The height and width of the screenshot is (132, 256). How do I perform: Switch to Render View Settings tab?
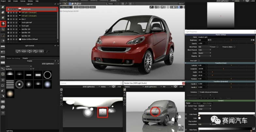(13, 58)
